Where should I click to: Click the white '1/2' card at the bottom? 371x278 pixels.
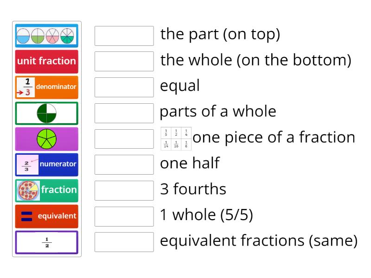[46, 242]
